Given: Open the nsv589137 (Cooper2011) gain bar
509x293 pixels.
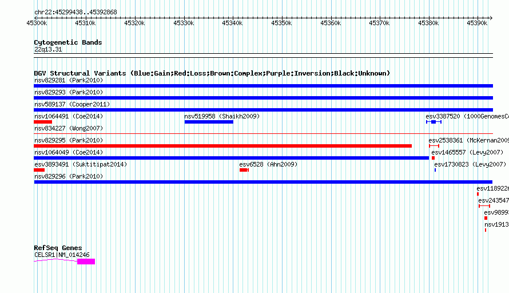Looking at the screenshot, I should coord(263,110).
